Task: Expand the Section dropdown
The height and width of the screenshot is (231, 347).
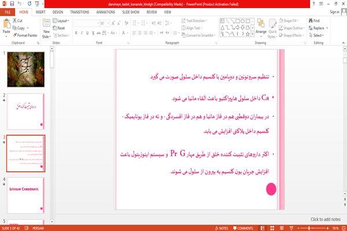Action: coord(61,35)
